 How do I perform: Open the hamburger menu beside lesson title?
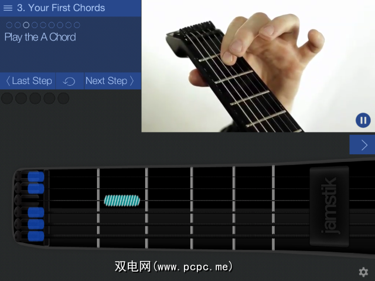point(8,8)
